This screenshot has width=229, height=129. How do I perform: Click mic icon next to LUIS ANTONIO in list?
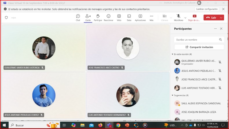point(220,88)
